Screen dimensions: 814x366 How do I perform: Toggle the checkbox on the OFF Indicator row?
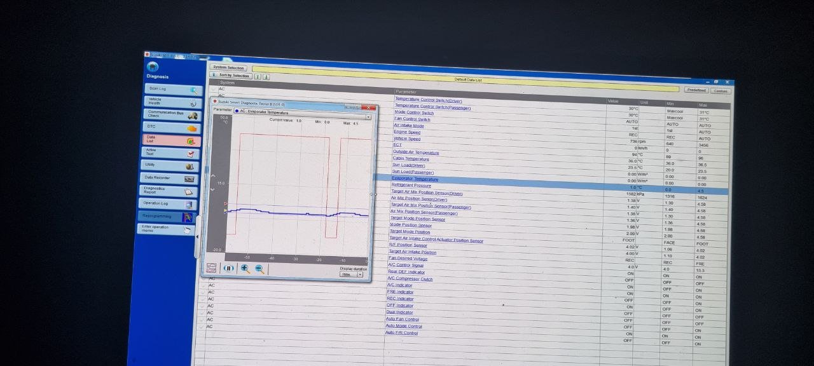tap(202, 299)
